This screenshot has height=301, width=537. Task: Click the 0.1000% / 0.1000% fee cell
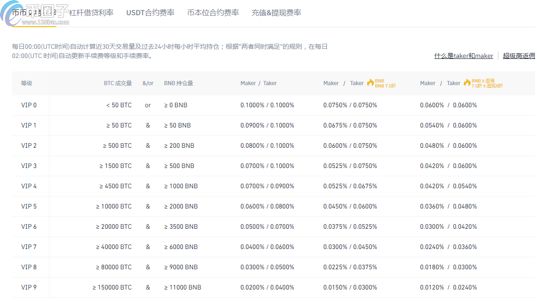(267, 105)
